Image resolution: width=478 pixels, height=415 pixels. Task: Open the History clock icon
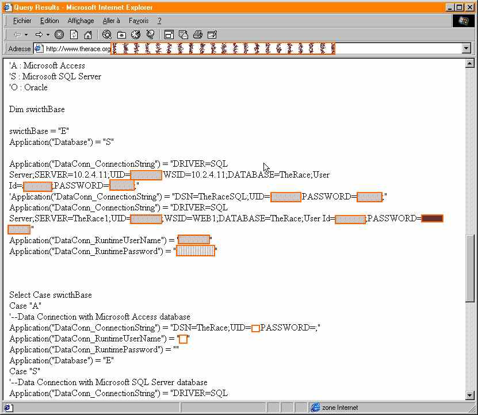[136, 34]
